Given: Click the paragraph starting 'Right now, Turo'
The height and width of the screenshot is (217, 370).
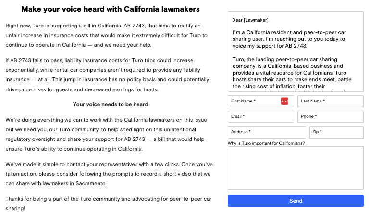Looking at the screenshot, I should coord(107,35).
